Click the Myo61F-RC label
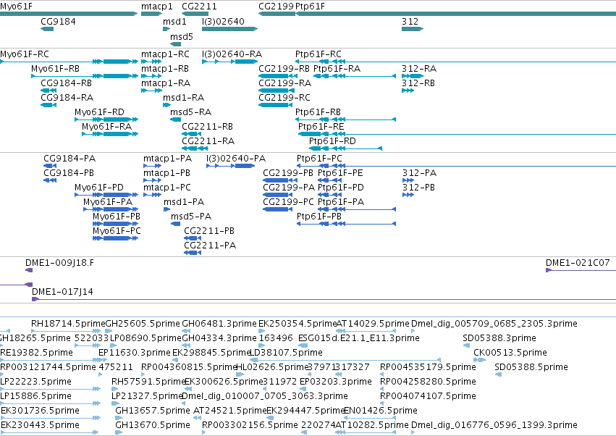 [x=25, y=54]
